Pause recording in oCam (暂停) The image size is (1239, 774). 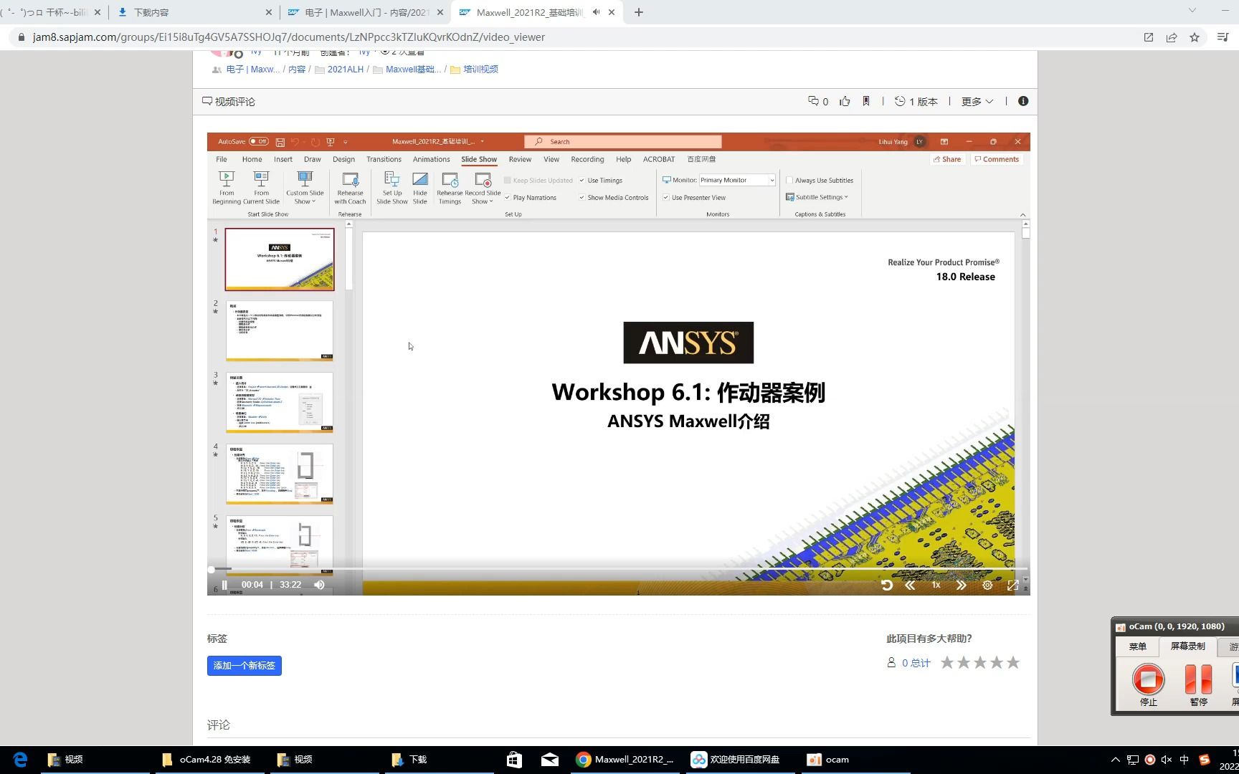tap(1198, 684)
